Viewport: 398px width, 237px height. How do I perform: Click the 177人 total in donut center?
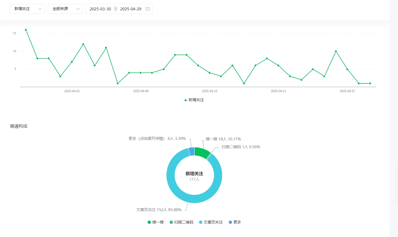pyautogui.click(x=194, y=179)
